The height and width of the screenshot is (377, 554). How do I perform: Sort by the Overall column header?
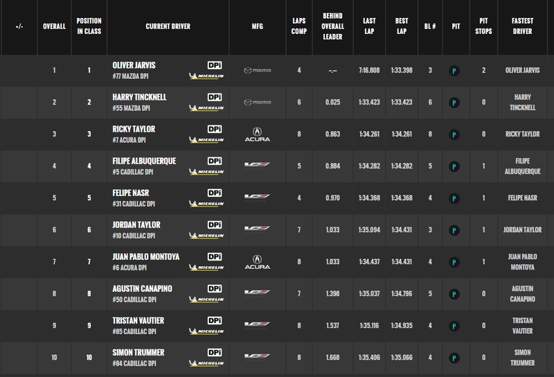pos(54,26)
